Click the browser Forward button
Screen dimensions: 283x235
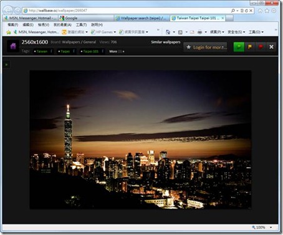pos(17,11)
